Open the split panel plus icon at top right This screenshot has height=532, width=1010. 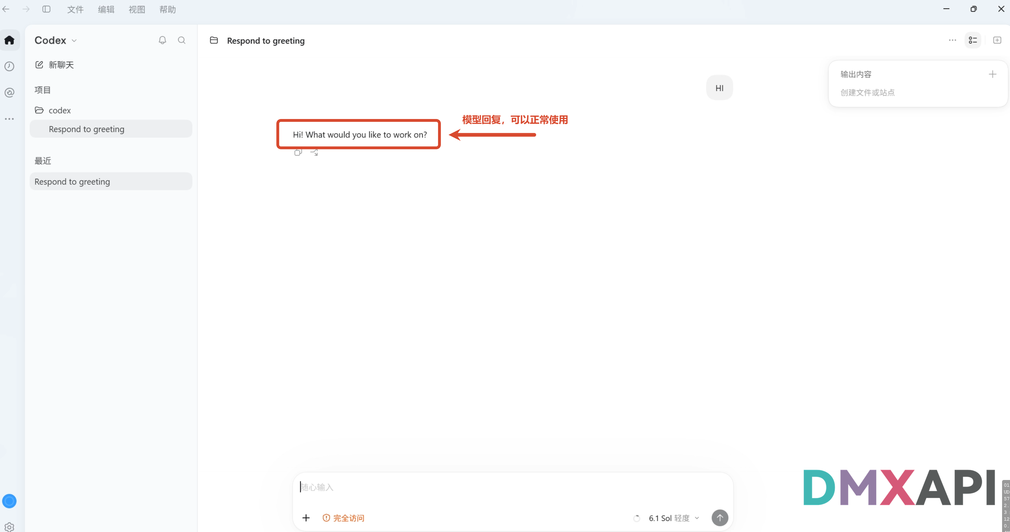[997, 40]
